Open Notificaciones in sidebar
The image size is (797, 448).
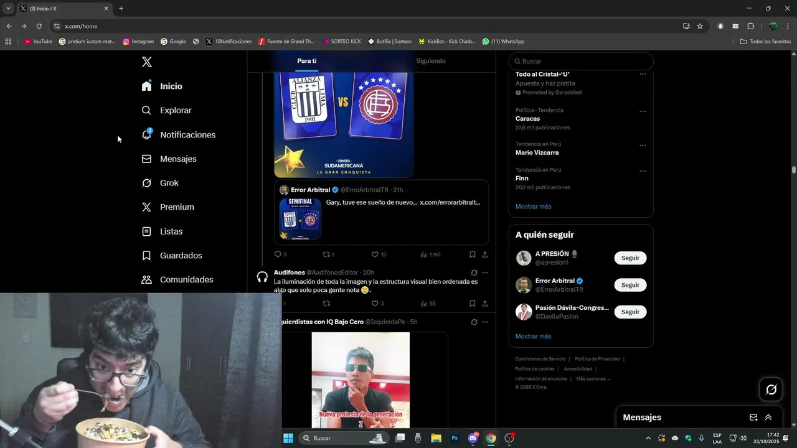pyautogui.click(x=179, y=134)
